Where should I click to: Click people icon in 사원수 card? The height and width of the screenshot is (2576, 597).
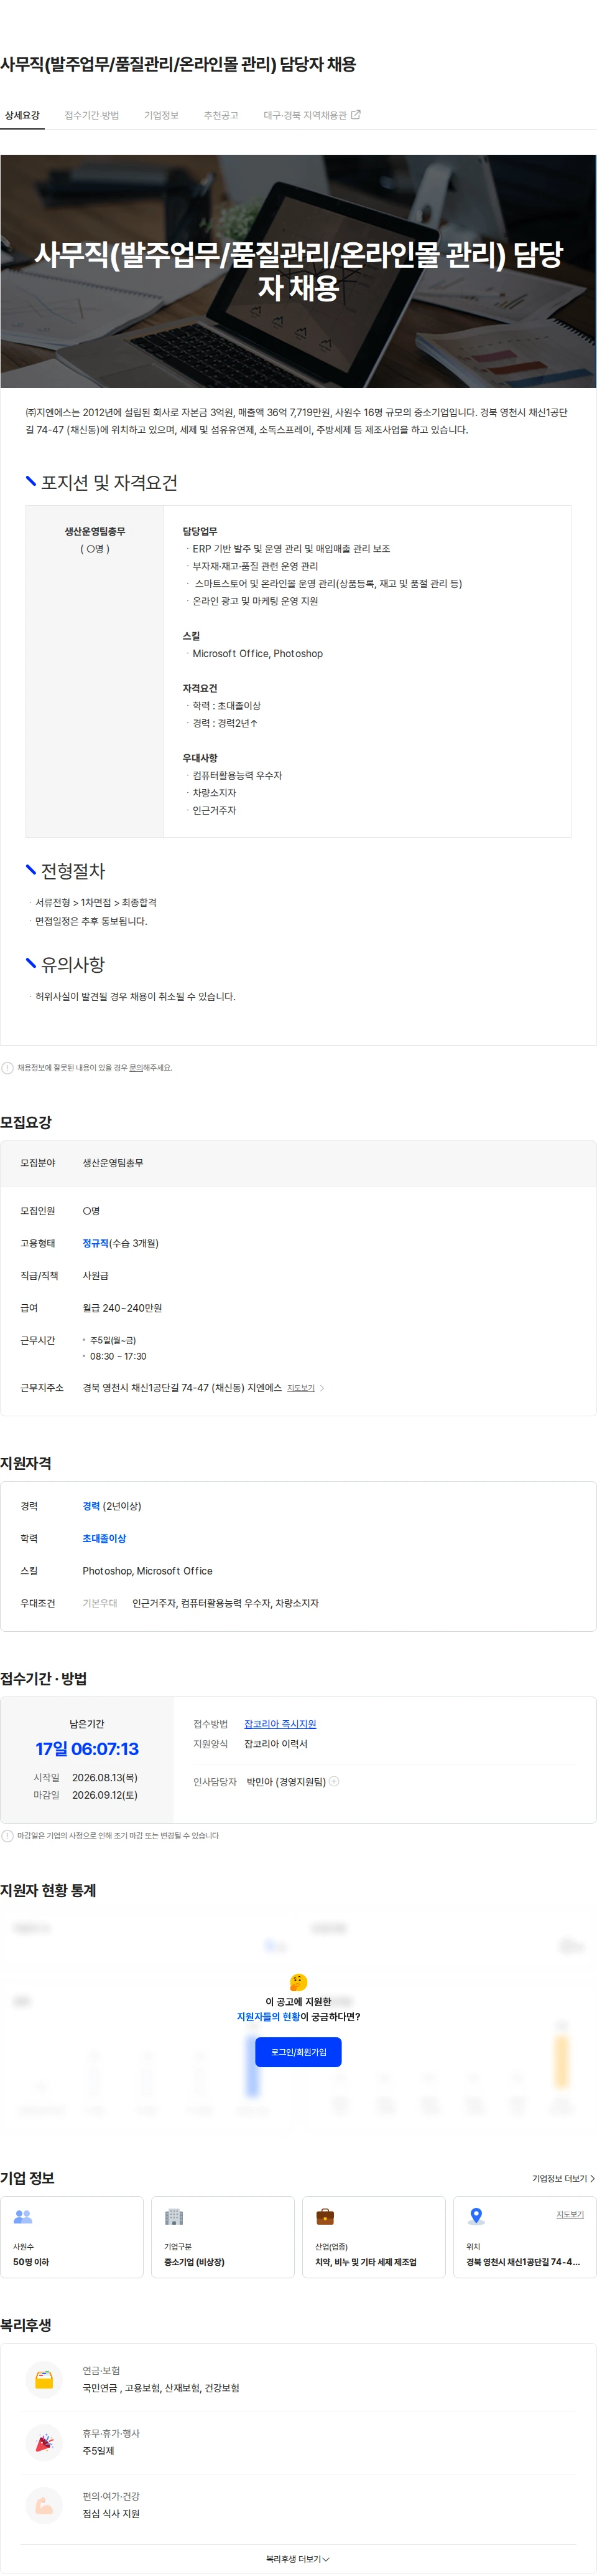[x=23, y=2217]
